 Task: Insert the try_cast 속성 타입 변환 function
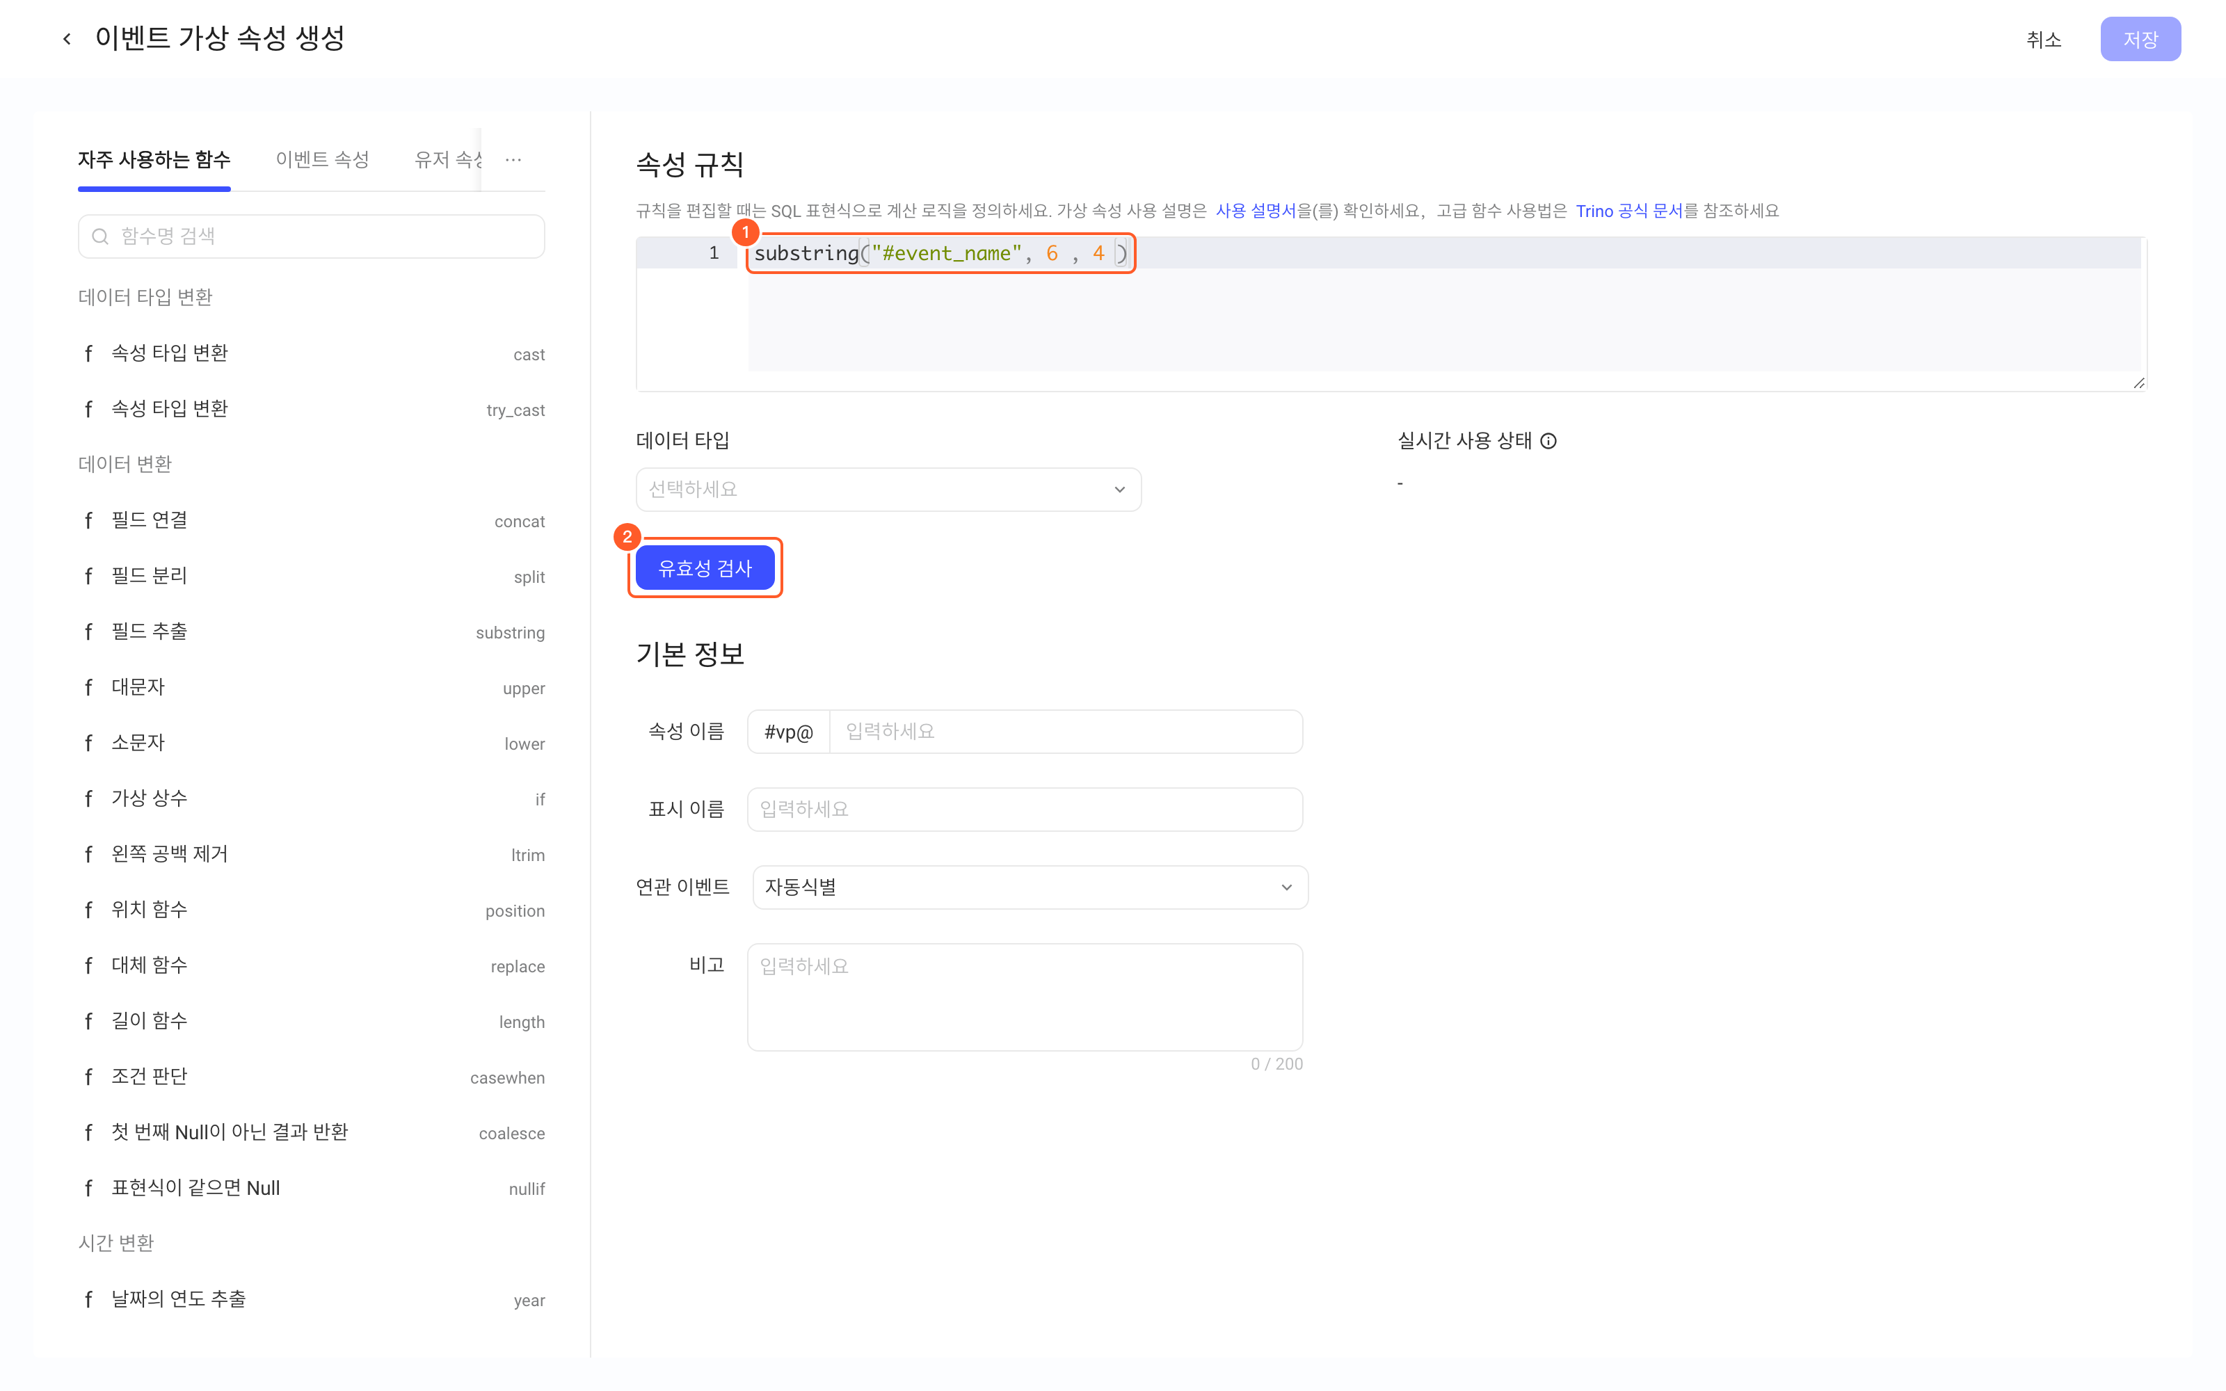312,410
